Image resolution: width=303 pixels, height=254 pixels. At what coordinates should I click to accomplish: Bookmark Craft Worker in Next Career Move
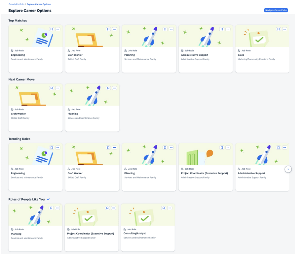(52, 88)
